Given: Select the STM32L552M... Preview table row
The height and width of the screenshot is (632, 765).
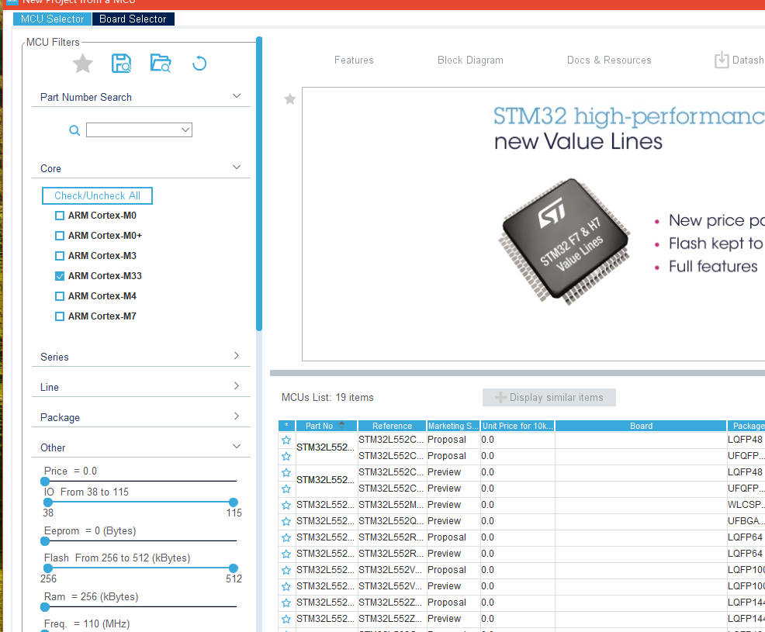Looking at the screenshot, I should (521, 505).
